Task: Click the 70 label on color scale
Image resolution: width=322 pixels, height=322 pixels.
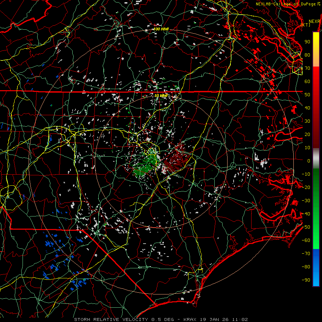Action: click(307, 68)
